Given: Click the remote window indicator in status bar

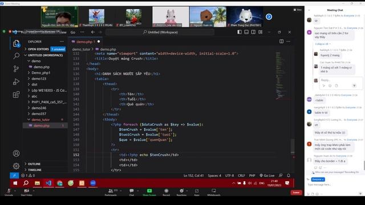Looking at the screenshot, I should (x=14, y=175).
